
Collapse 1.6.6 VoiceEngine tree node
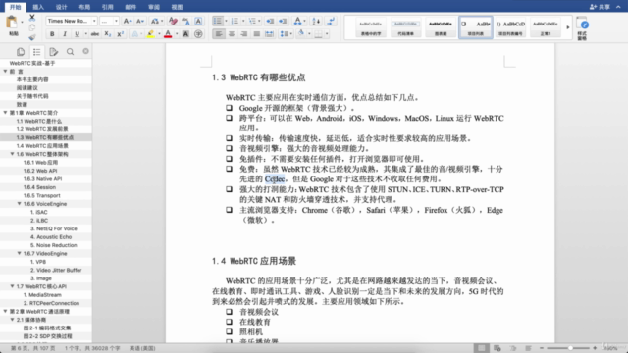click(x=19, y=204)
